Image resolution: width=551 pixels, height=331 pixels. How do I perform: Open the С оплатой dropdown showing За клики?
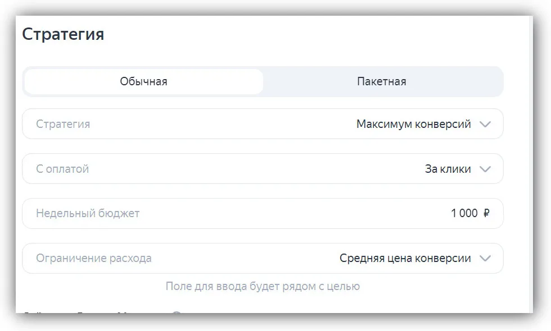[x=263, y=169]
